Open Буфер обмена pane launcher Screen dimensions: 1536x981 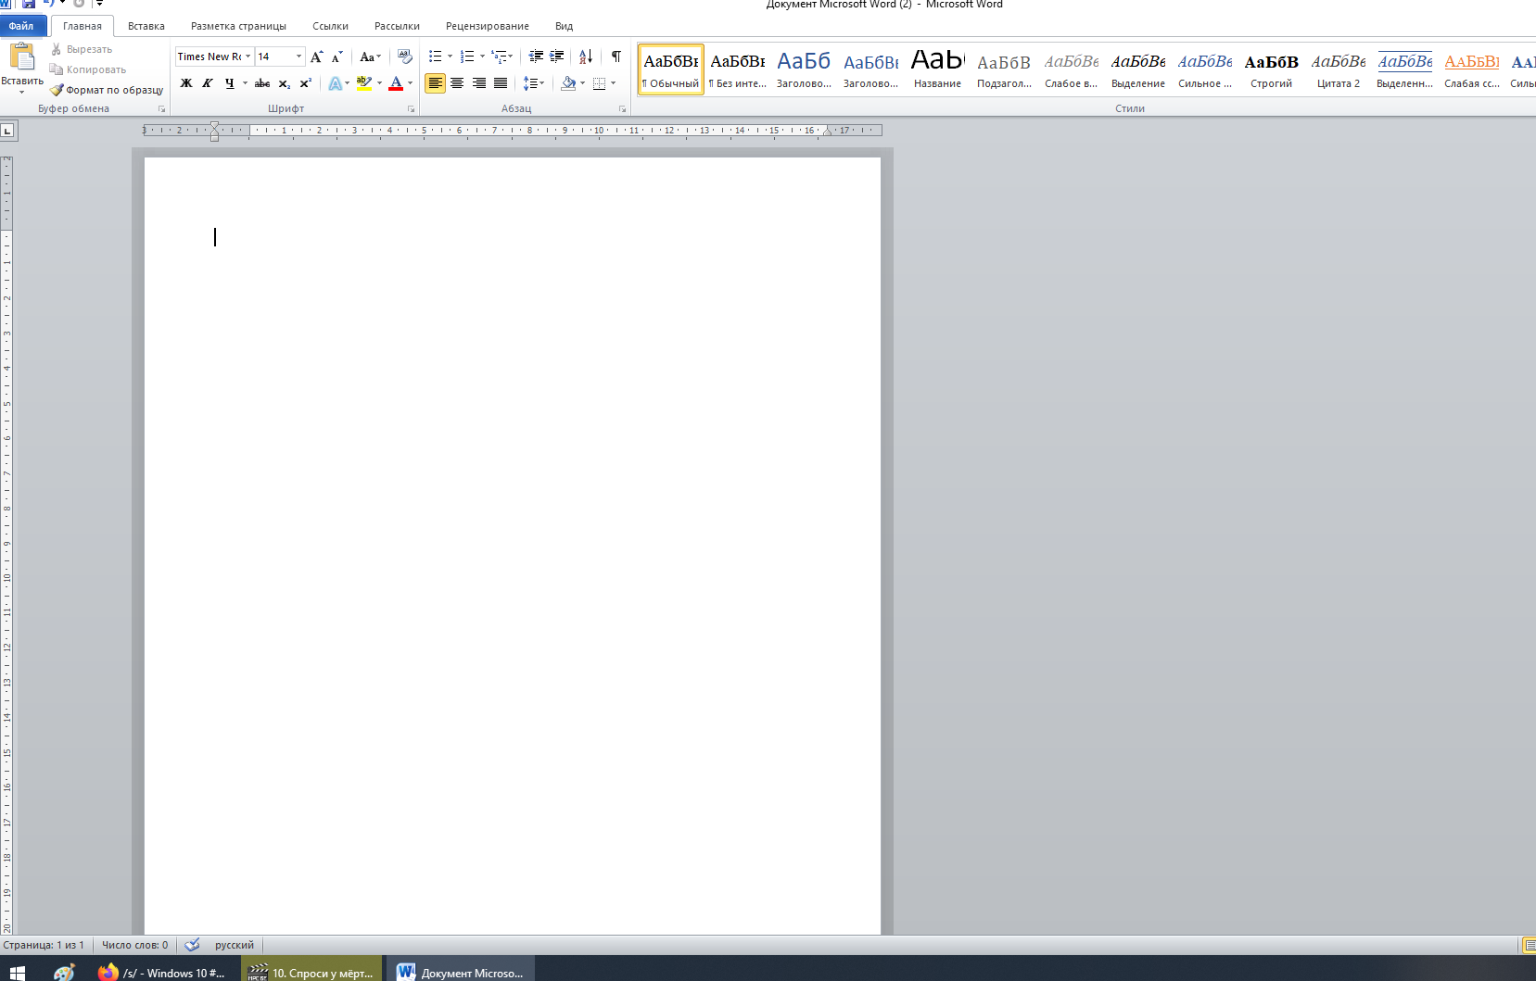[161, 108]
